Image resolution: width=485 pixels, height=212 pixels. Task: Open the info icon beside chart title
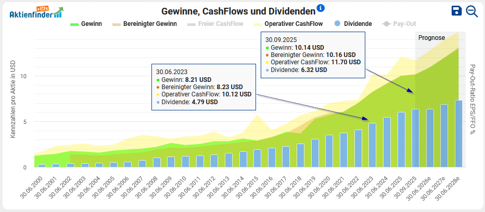321,8
